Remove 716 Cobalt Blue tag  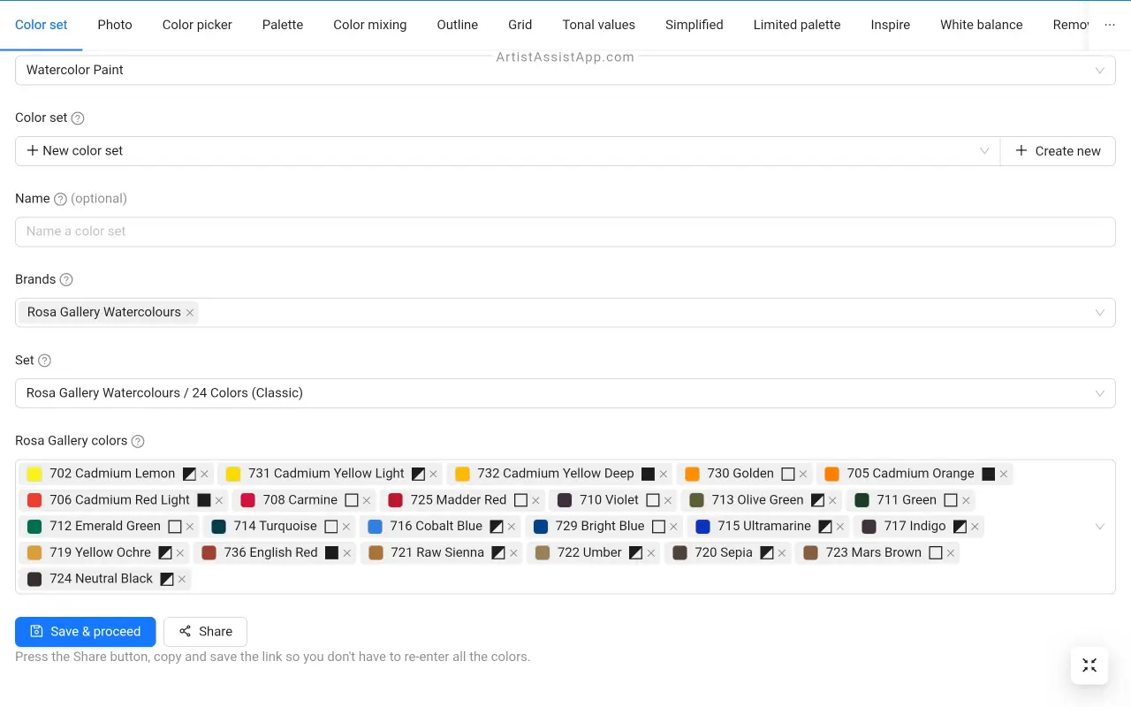pyautogui.click(x=511, y=527)
